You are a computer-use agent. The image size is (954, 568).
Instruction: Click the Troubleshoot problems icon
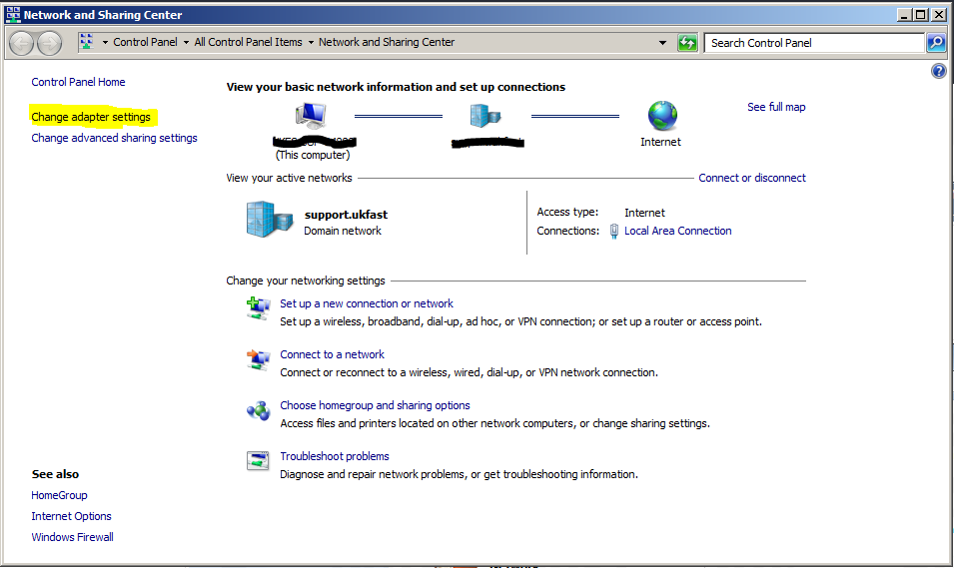pyautogui.click(x=258, y=461)
